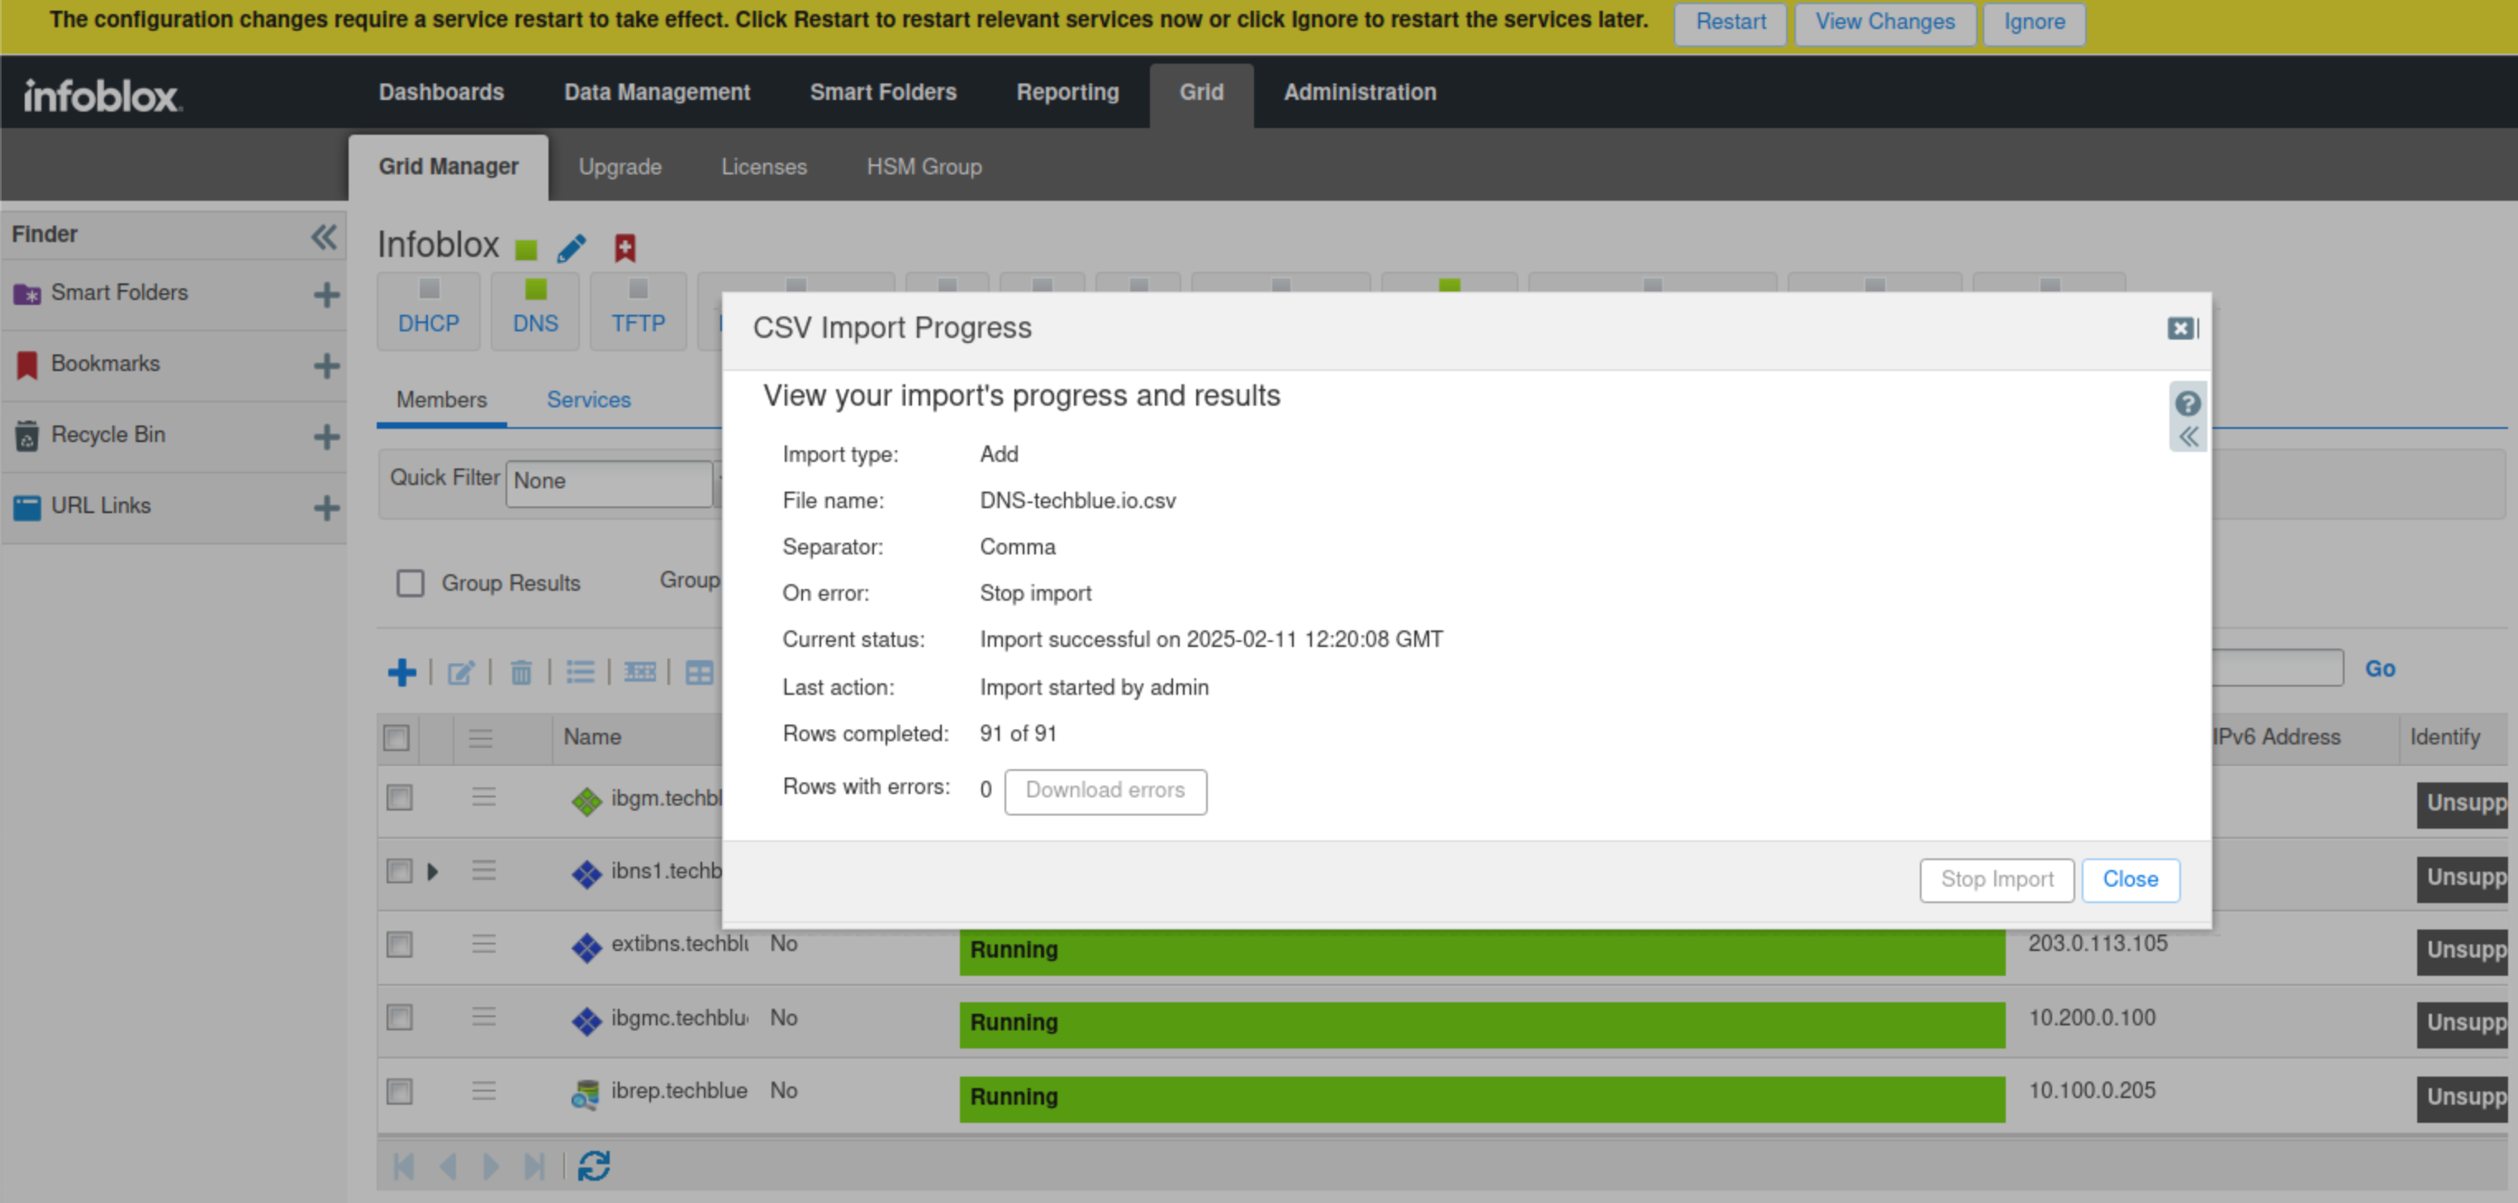Collapse the Finder panel
The width and height of the screenshot is (2518, 1203).
pos(324,235)
